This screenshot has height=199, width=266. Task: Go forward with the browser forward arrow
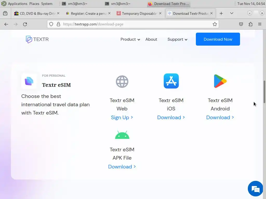[16, 24]
